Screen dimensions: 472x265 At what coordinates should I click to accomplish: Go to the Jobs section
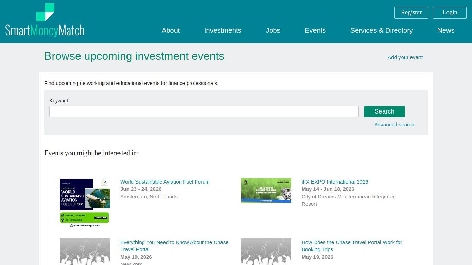point(273,30)
